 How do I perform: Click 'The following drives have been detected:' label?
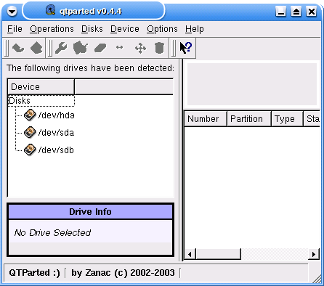90,68
